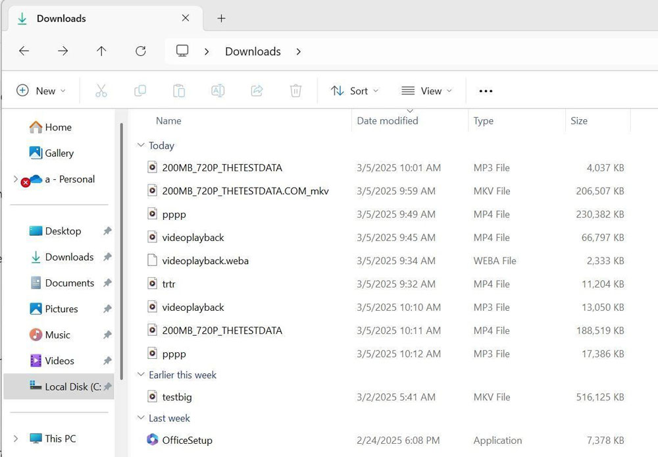
Task: Click the navigation pane scrollbar
Action: pyautogui.click(x=122, y=251)
